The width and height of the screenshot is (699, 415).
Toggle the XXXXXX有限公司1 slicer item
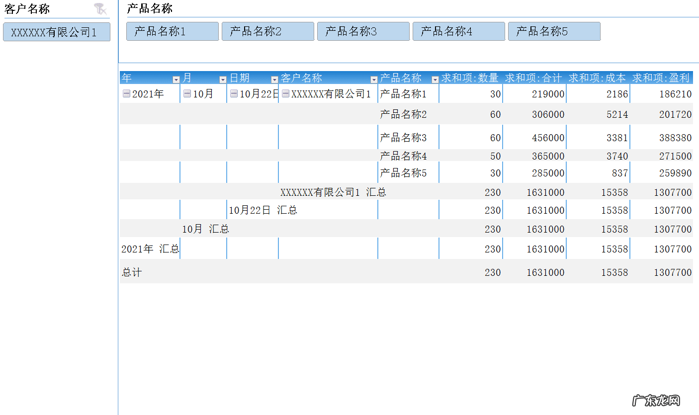click(56, 31)
